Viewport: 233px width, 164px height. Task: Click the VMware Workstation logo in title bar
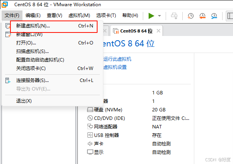click(5, 5)
